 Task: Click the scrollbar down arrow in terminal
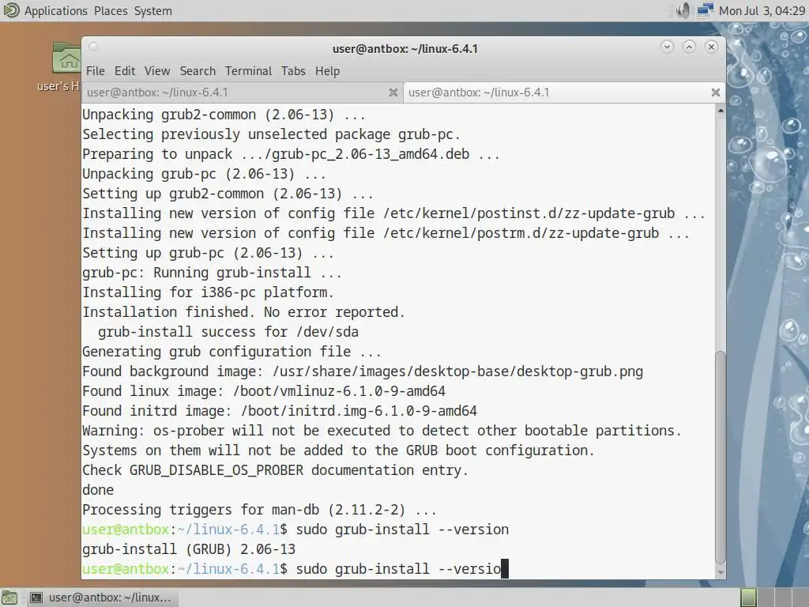coord(721,572)
